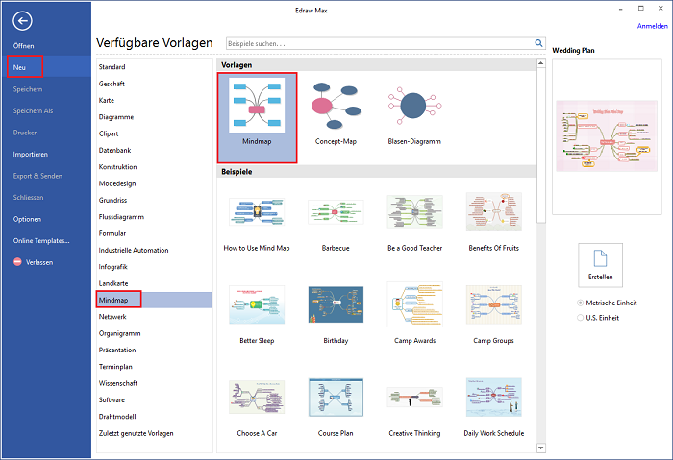The image size is (673, 460).
Task: Select the Mindmap template icon
Action: (257, 106)
